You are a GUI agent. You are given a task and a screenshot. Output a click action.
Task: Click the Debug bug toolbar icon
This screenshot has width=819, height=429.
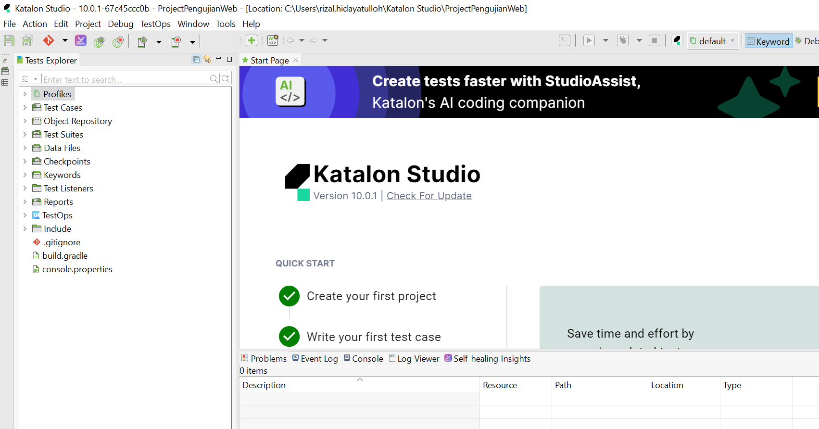pyautogui.click(x=623, y=40)
